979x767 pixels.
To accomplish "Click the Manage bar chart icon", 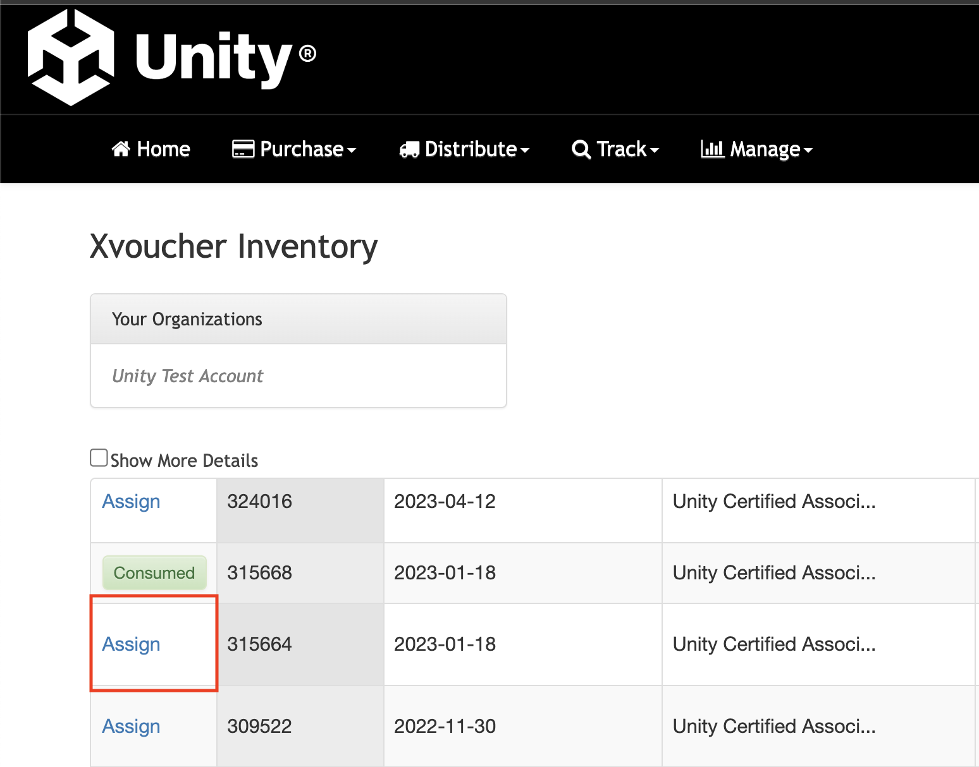I will point(712,149).
